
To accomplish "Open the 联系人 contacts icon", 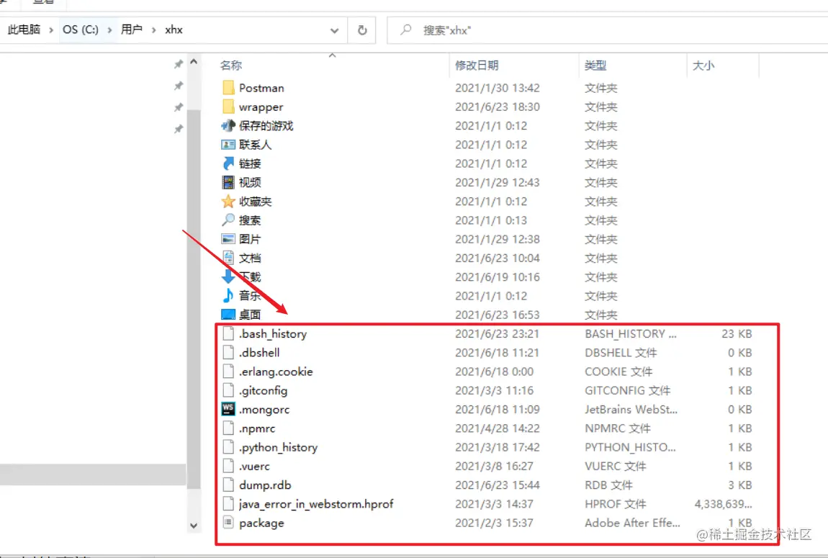I will pos(228,145).
